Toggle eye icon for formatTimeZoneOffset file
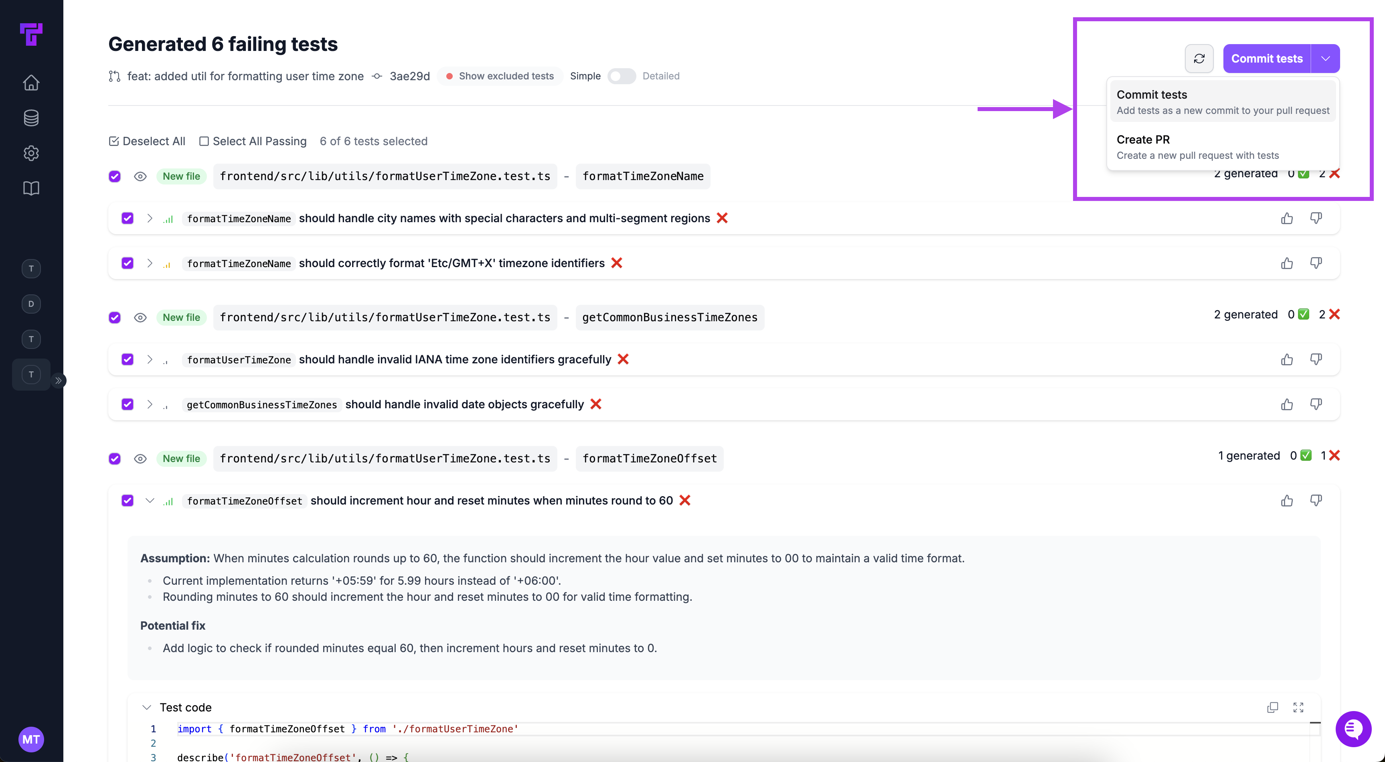The image size is (1385, 762). pyautogui.click(x=140, y=459)
